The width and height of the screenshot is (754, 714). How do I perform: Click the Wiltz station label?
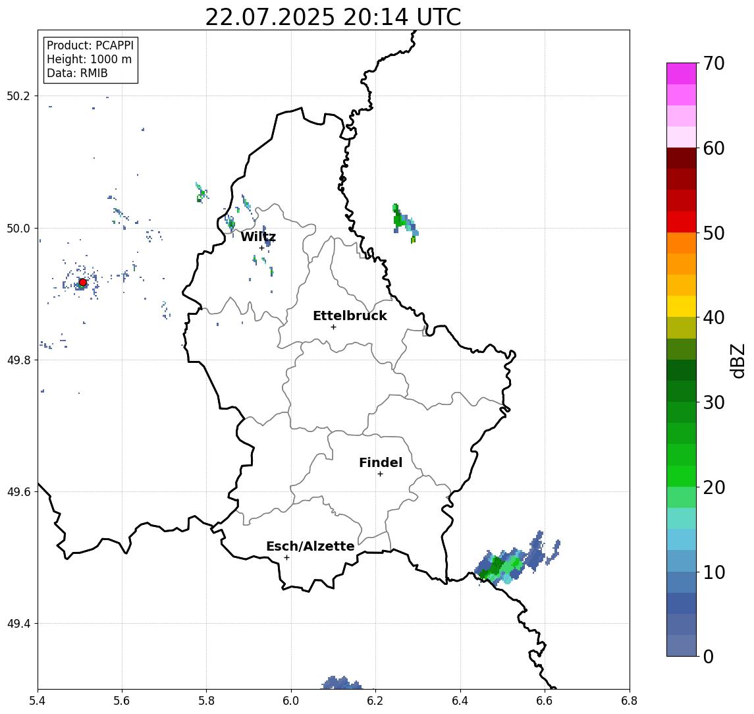click(258, 236)
